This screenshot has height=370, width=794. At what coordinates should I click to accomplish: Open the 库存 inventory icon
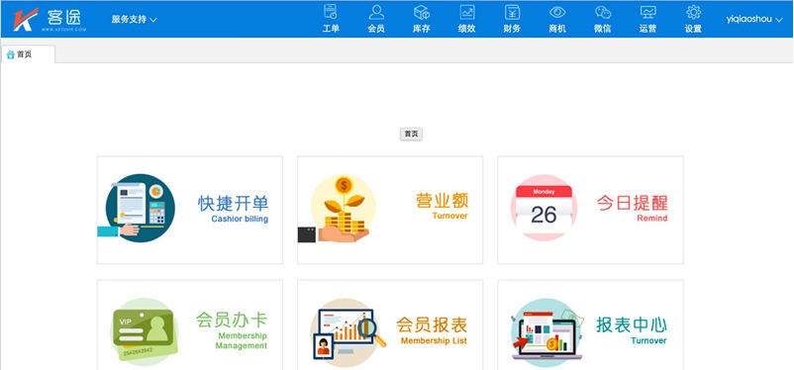(422, 12)
